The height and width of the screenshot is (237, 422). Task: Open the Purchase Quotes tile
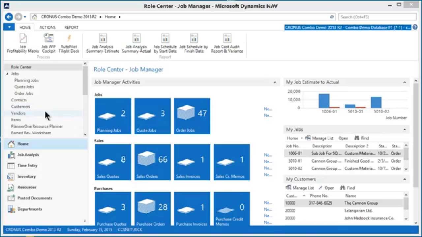tap(113, 209)
